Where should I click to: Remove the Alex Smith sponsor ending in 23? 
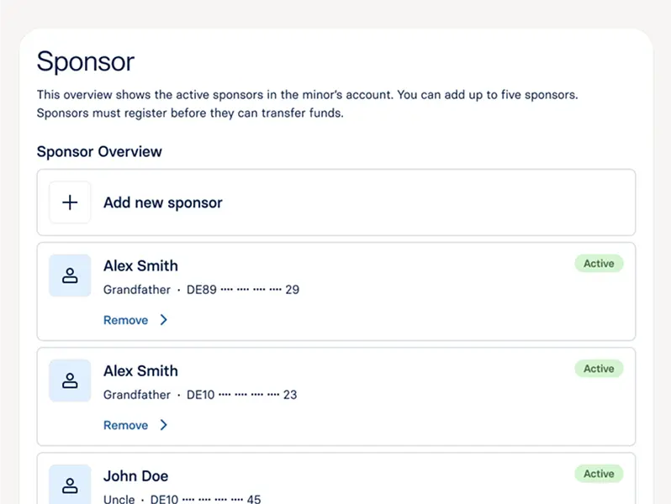pyautogui.click(x=126, y=425)
